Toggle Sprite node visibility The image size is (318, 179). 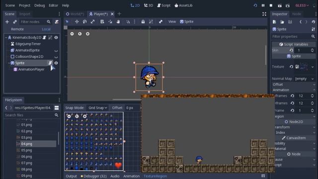coord(56,63)
